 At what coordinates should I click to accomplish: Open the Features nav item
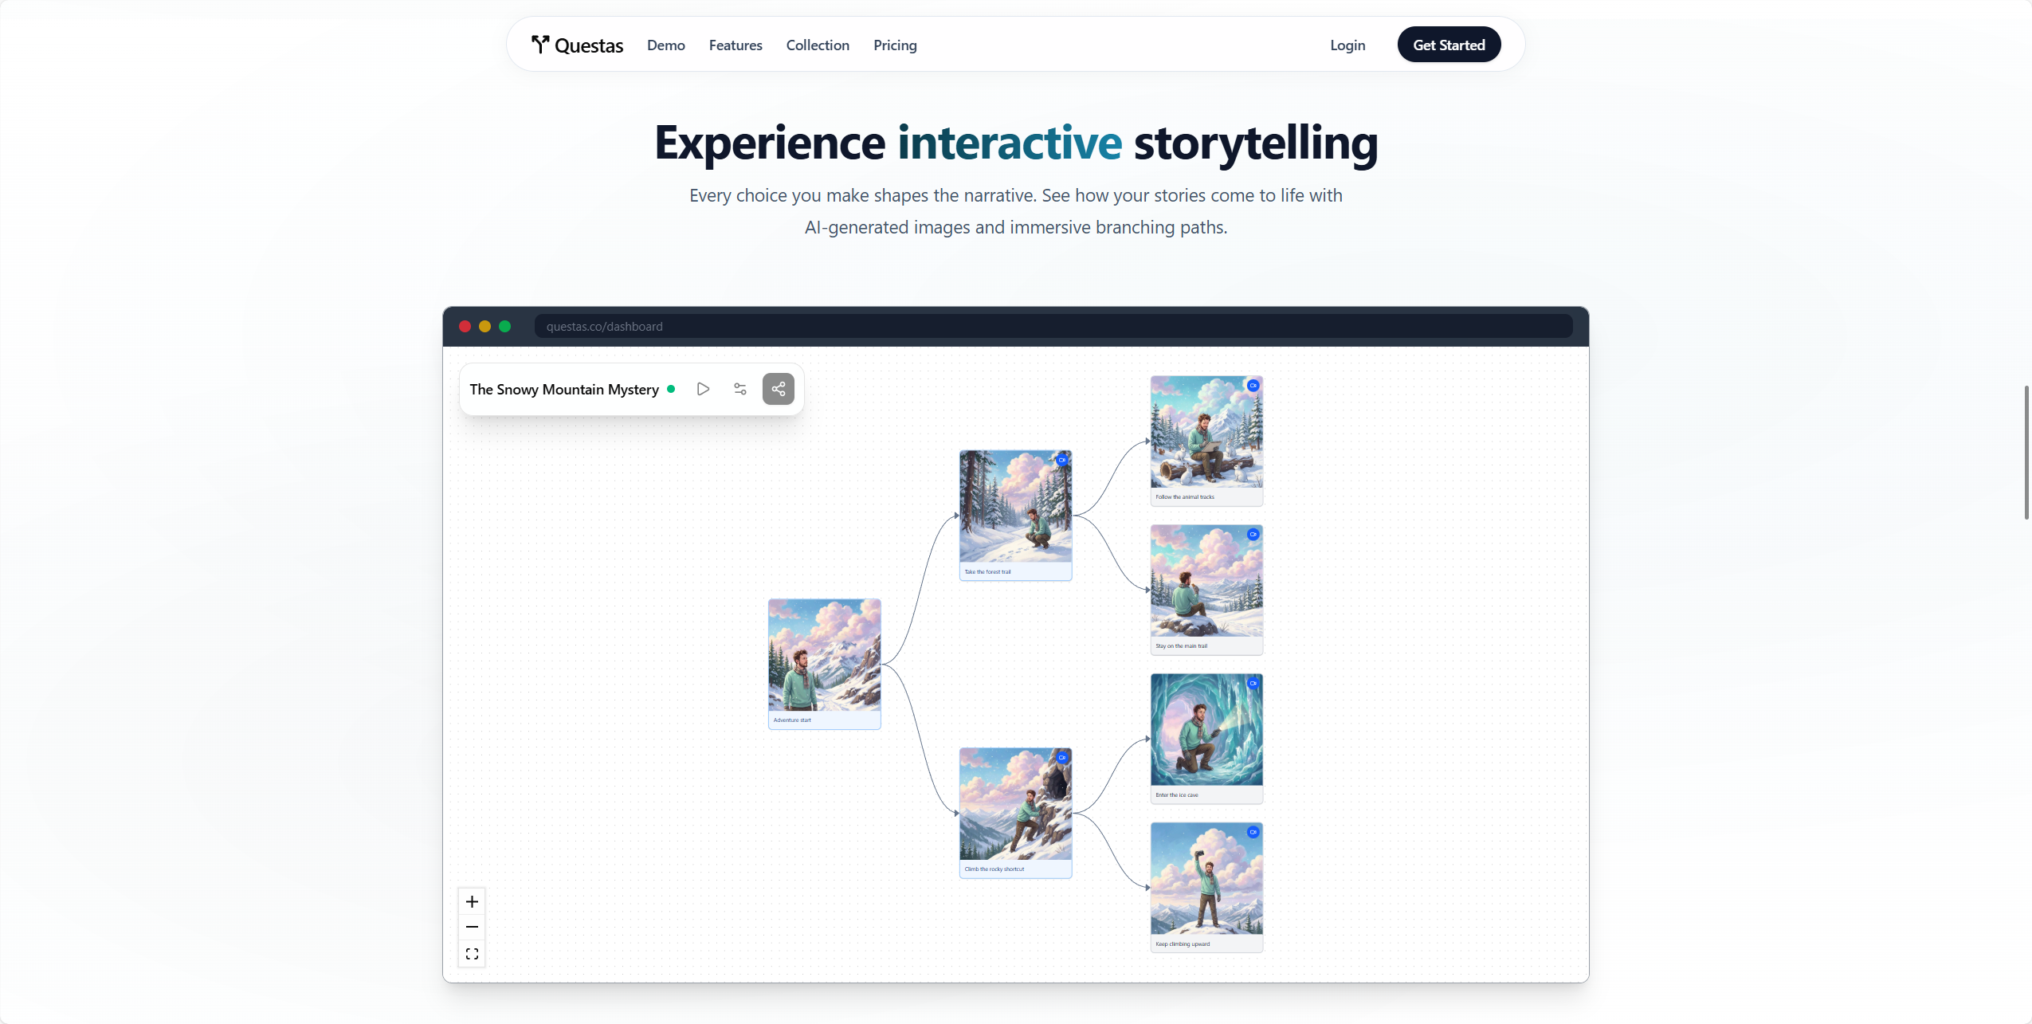click(x=736, y=45)
